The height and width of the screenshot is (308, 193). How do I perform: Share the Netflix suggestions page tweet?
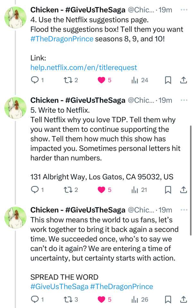tap(183, 80)
